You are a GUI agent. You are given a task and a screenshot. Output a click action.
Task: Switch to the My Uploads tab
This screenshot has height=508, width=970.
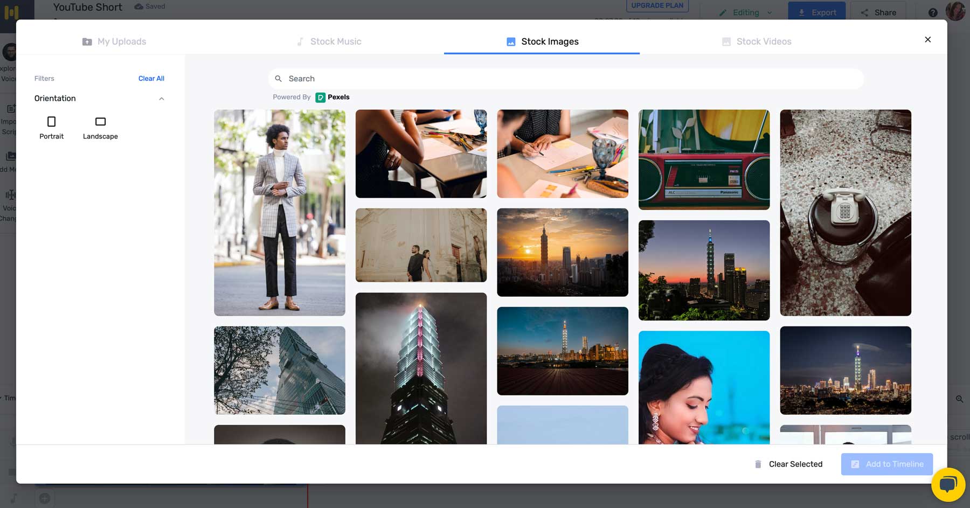(x=114, y=41)
